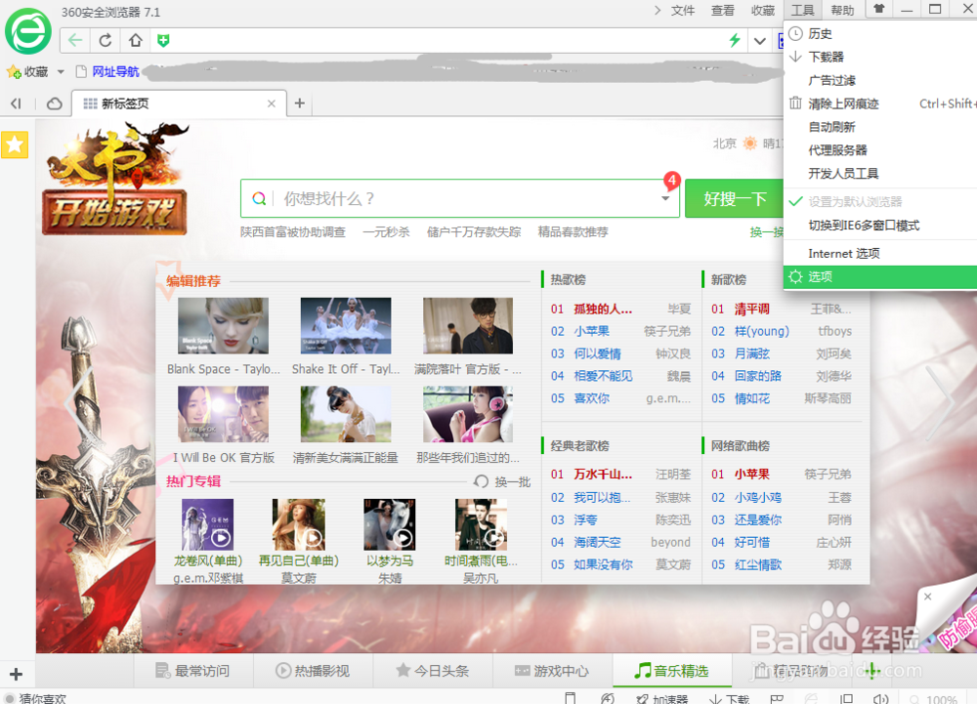This screenshot has height=704, width=977.
Task: Go back with the green back arrow
Action: click(75, 40)
